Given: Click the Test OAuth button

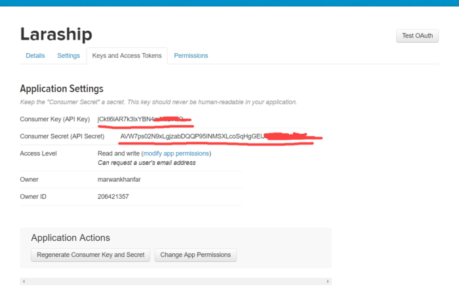Looking at the screenshot, I should (417, 35).
